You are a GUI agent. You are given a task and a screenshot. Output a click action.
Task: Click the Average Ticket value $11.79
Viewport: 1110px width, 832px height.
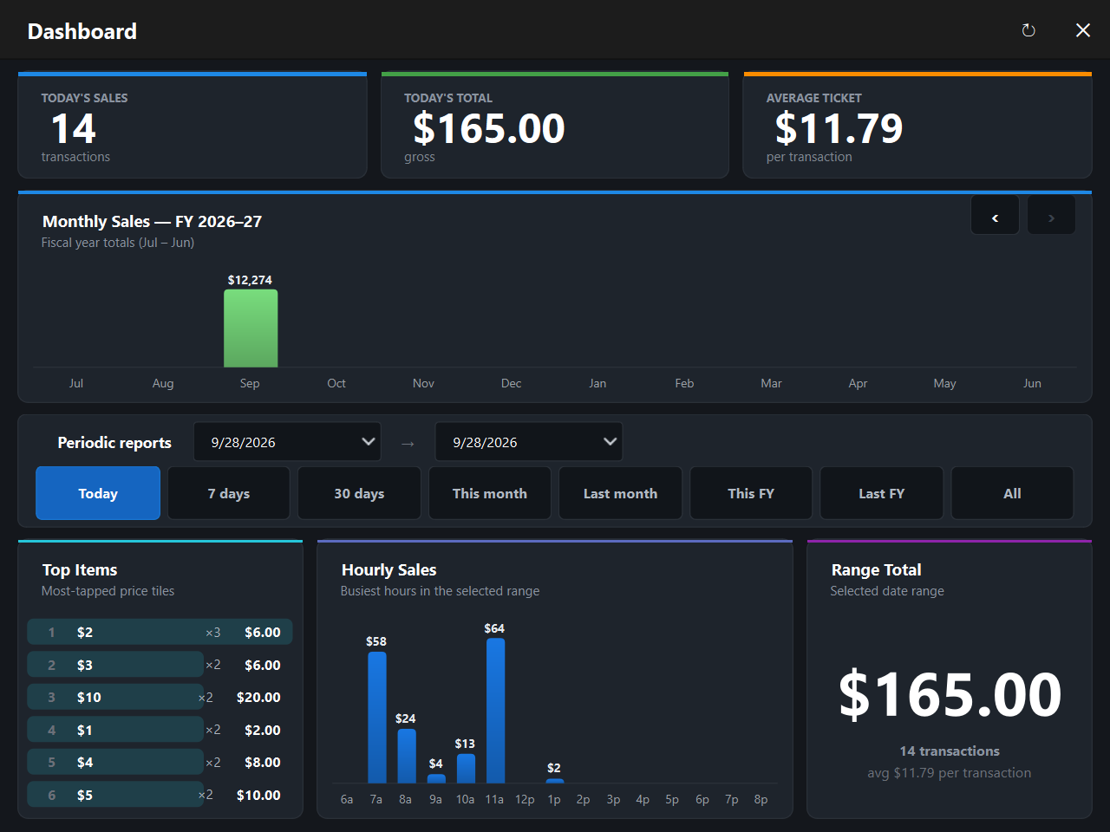[x=839, y=128]
